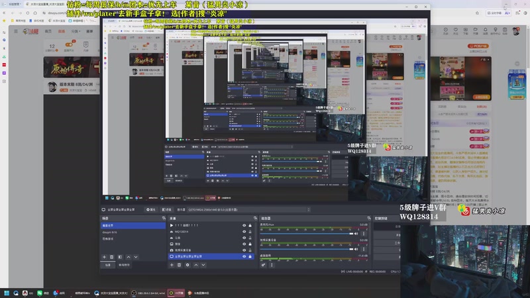Image resolution: width=530 pixels, height=298 pixels.
Task: Unlock the highlighted screen capture source
Action: tap(250, 256)
